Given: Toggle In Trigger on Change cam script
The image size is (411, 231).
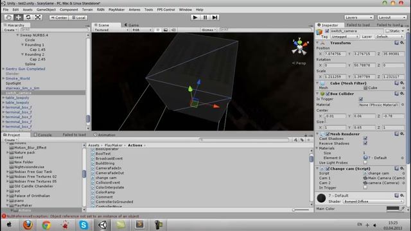Looking at the screenshot, I should pos(365,187).
